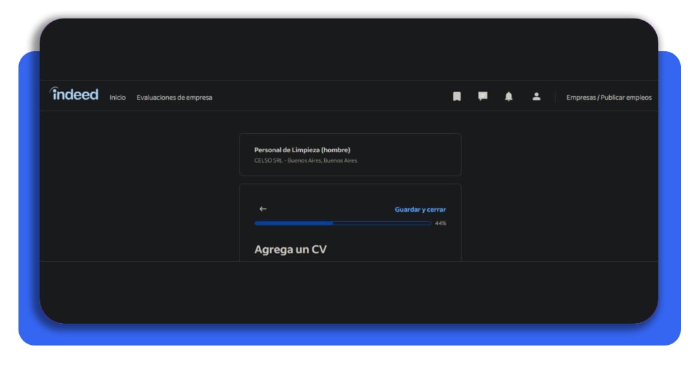Click CELSO SRL - Buenos Aires location text
The width and height of the screenshot is (700, 366).
pos(306,160)
